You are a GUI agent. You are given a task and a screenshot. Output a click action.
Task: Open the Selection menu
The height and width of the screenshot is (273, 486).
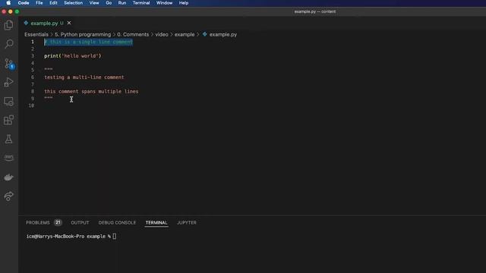(x=73, y=3)
